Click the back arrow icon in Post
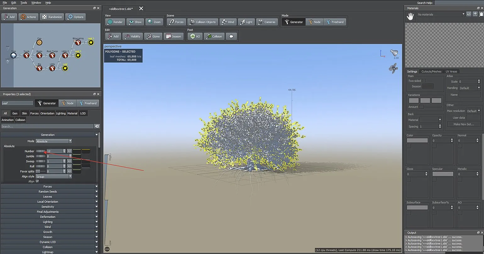Screen dimensions: 484x254 (231, 36)
